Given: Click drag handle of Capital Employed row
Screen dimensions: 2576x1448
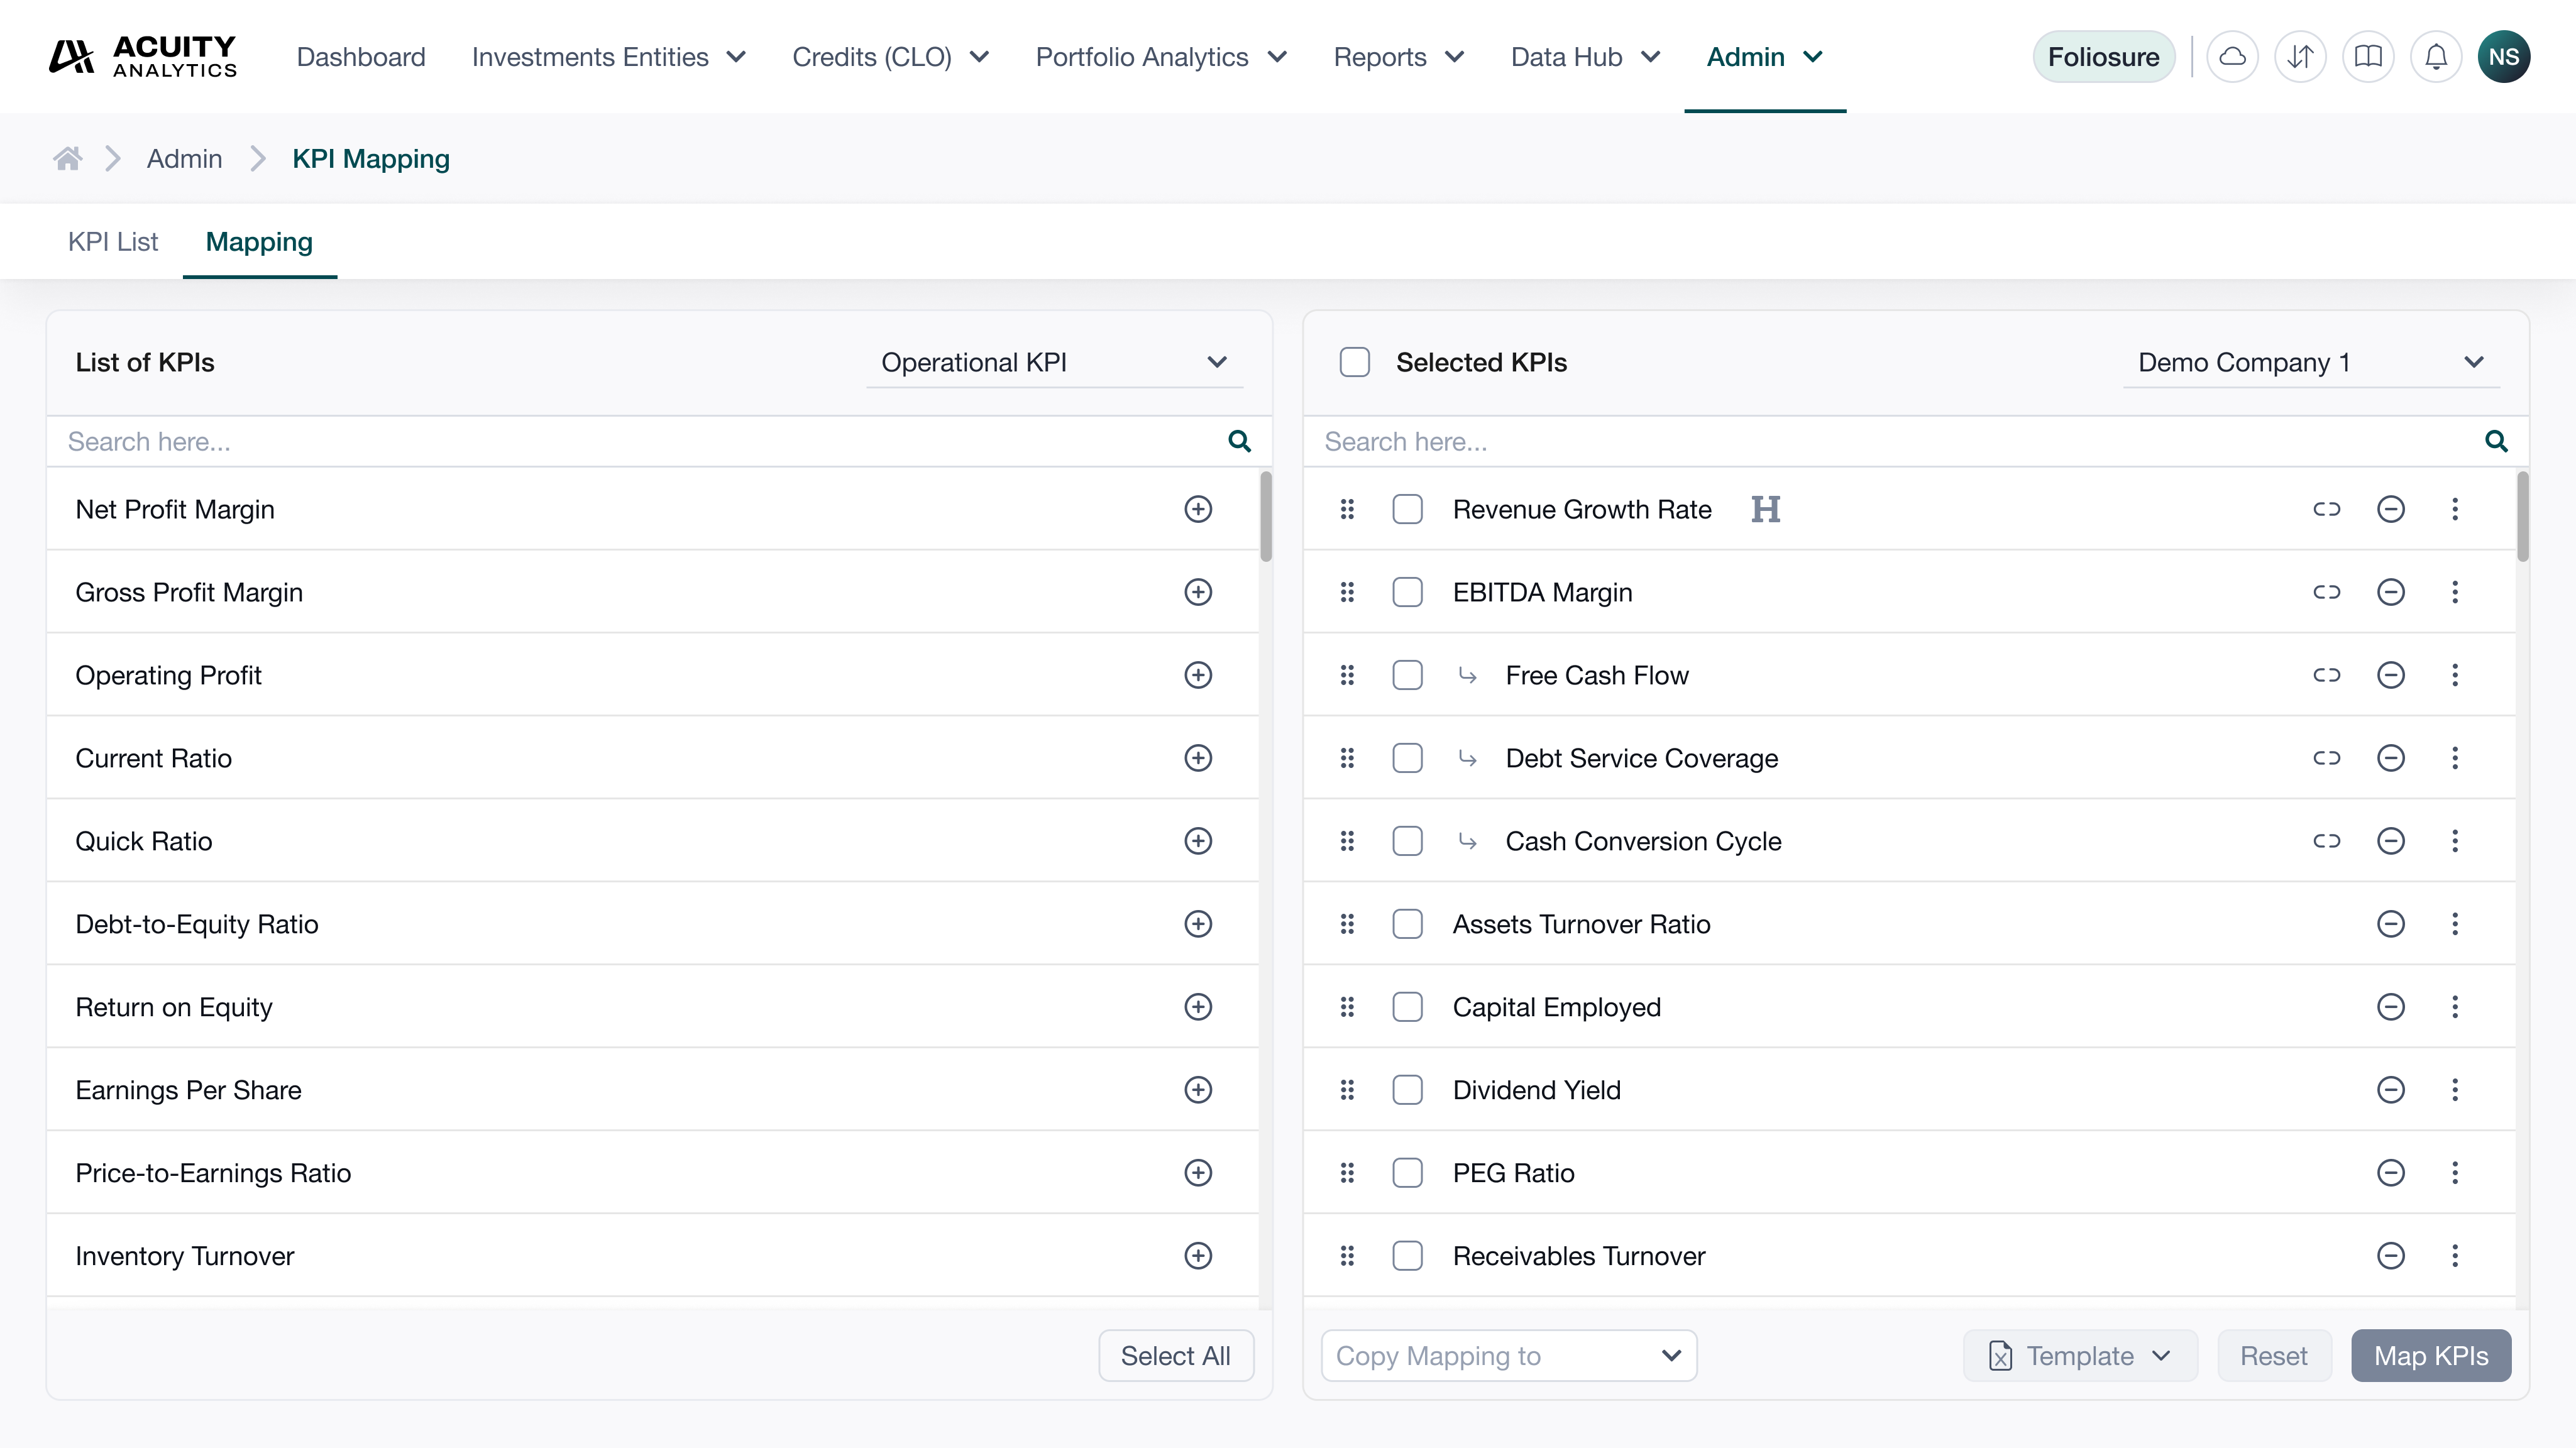Looking at the screenshot, I should (x=1347, y=1007).
